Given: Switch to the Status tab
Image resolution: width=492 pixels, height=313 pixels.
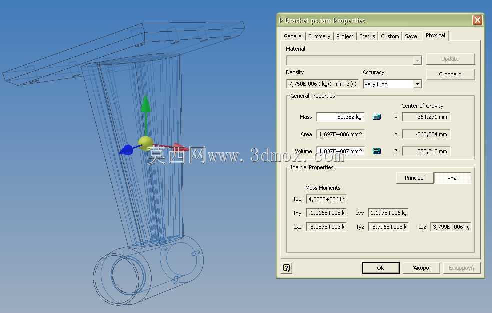Looking at the screenshot, I should click(x=367, y=36).
